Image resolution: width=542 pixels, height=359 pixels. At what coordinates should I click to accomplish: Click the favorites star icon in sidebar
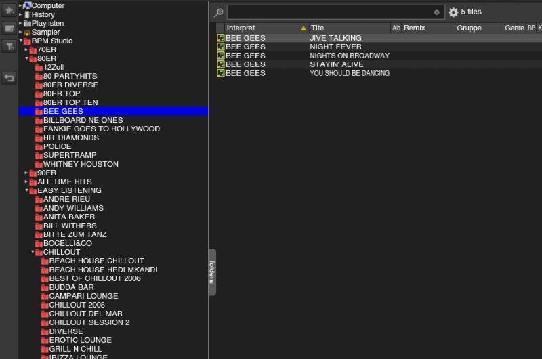pyautogui.click(x=9, y=10)
